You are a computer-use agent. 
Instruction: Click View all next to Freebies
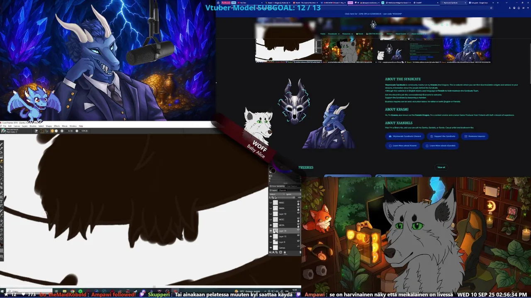tap(441, 167)
